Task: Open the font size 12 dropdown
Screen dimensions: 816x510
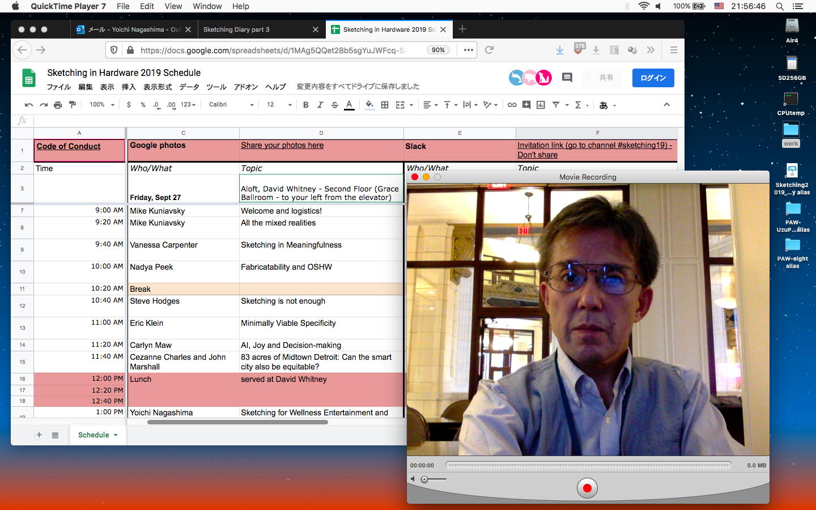Action: click(279, 105)
